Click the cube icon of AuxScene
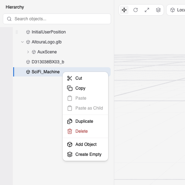Viewport: 185px width, 185px height. pyautogui.click(x=34, y=52)
